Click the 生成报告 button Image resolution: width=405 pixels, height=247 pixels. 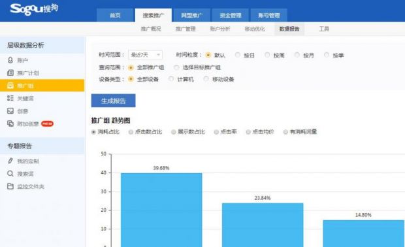point(113,101)
